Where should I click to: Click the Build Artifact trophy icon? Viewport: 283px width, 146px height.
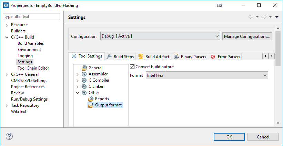pos(141,56)
